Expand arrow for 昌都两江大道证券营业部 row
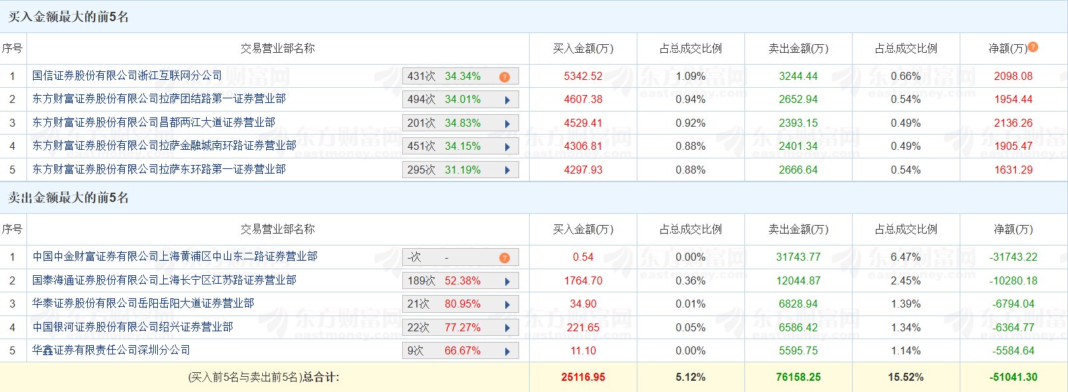The height and width of the screenshot is (392, 1068). click(507, 123)
